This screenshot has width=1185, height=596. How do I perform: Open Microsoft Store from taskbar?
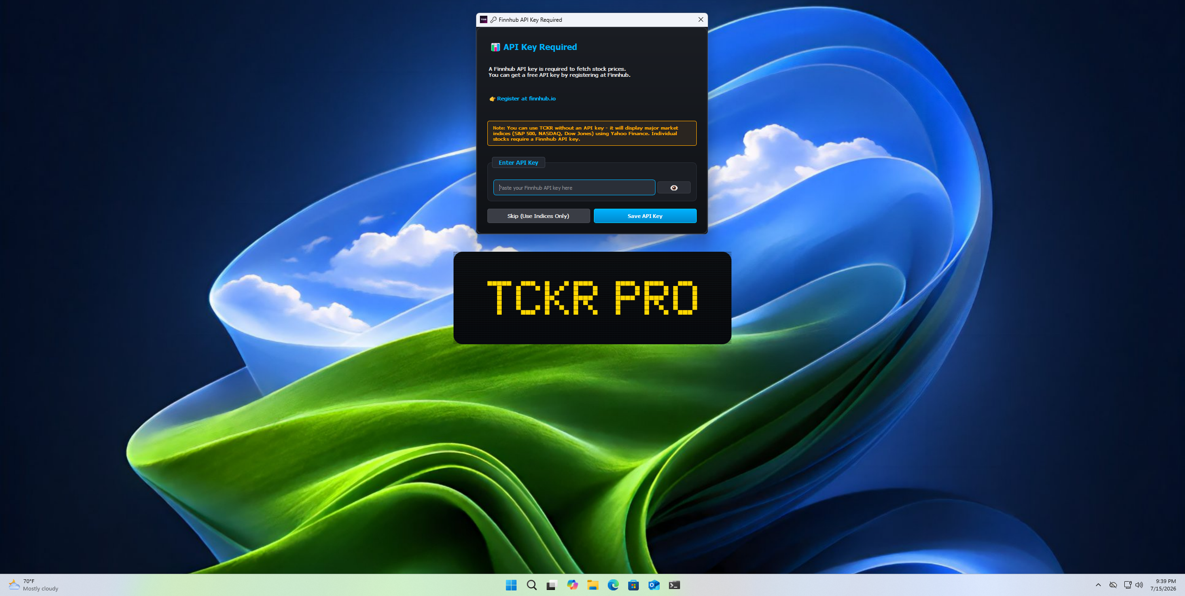[x=633, y=585]
